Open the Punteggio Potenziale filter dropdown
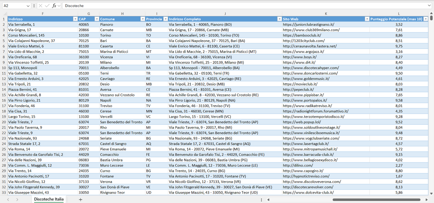 coord(426,19)
